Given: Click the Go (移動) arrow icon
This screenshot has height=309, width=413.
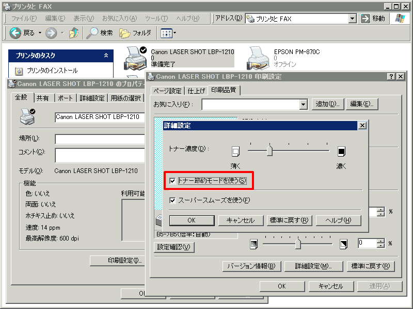Looking at the screenshot, I should pyautogui.click(x=366, y=19).
